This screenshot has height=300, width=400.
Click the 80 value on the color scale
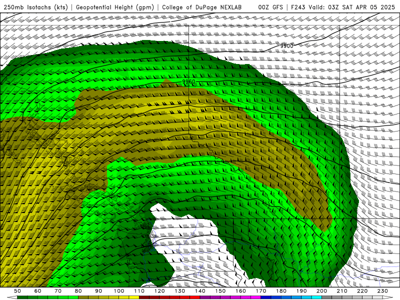(x=78, y=291)
